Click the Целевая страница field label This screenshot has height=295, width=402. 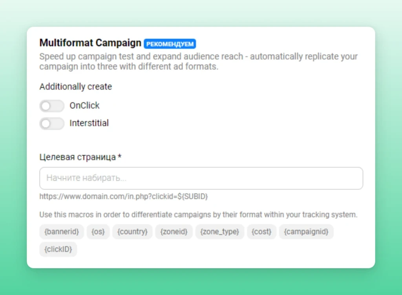(x=80, y=157)
